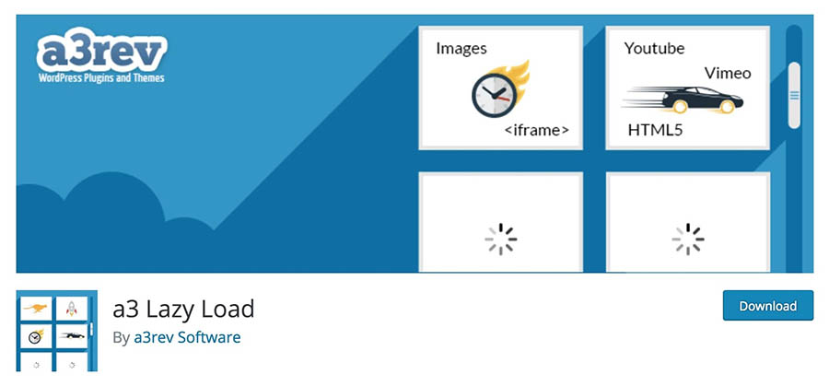This screenshot has height=386, width=829.
Task: Click 'WordPress Plugins and Themes' tagline
Action: coord(101,77)
